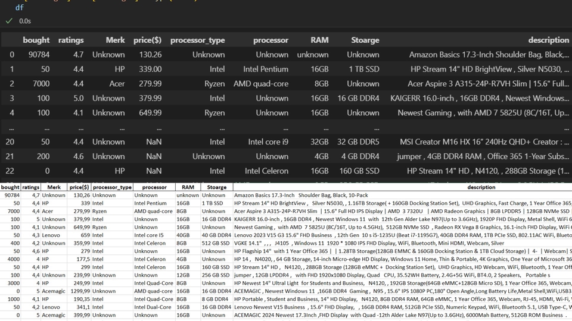572x321 pixels.
Task: Click row index 21 in dataframe output
Action: [x=10, y=156]
